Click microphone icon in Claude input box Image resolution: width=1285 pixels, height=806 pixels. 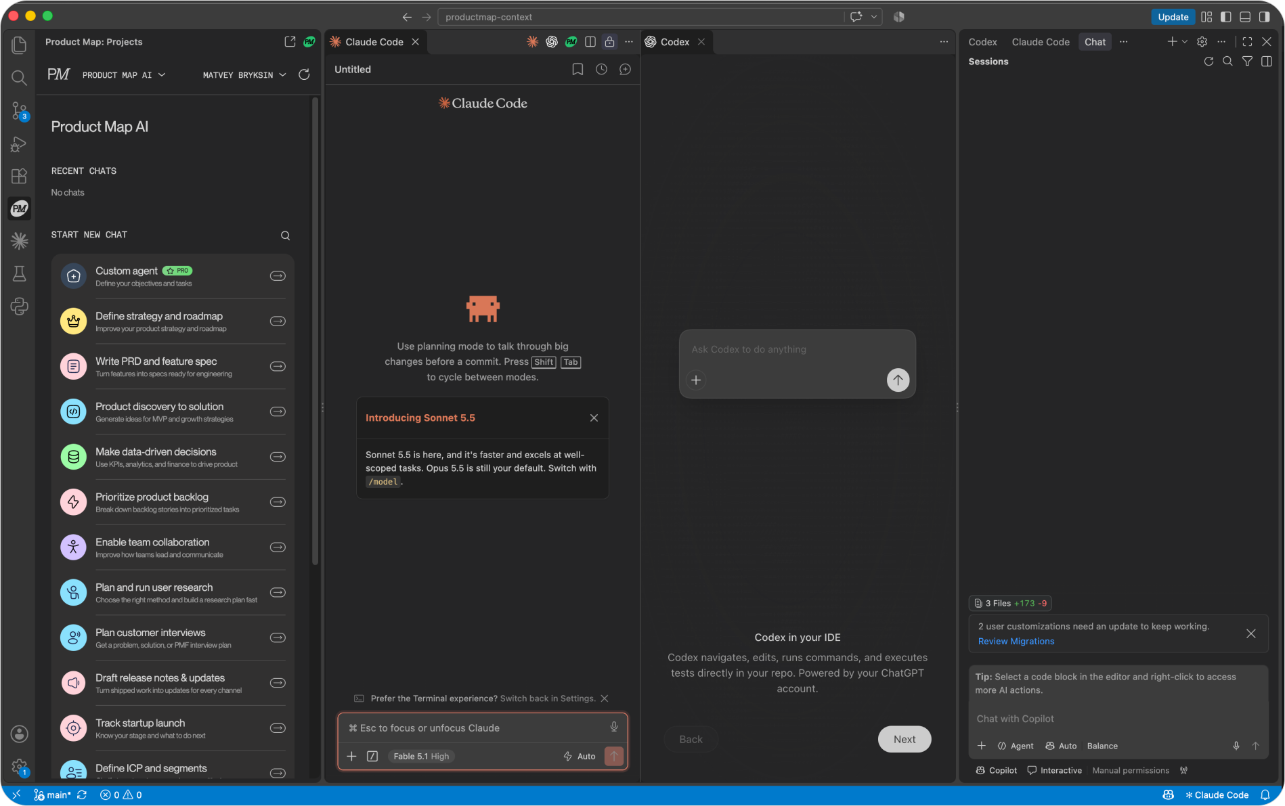point(613,727)
